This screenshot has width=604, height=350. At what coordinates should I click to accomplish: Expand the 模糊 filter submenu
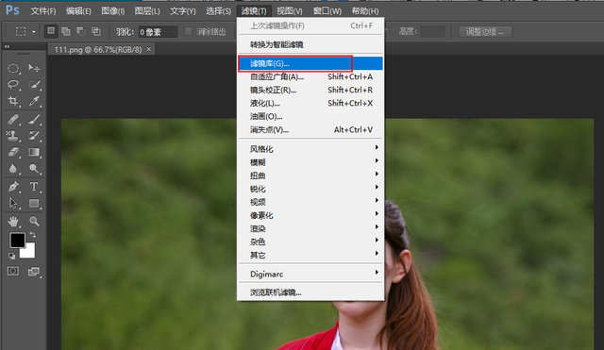(310, 162)
